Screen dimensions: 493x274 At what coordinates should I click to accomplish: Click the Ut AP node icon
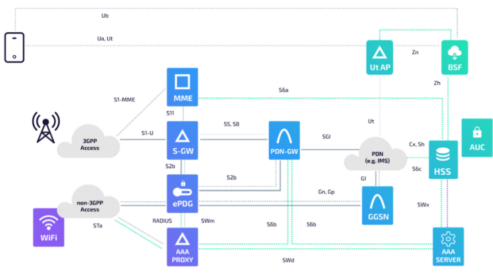pos(379,57)
